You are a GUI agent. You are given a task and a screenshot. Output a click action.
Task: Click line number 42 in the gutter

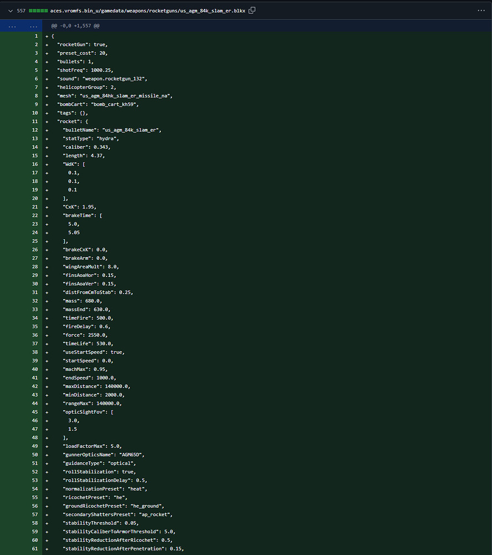[x=35, y=386]
